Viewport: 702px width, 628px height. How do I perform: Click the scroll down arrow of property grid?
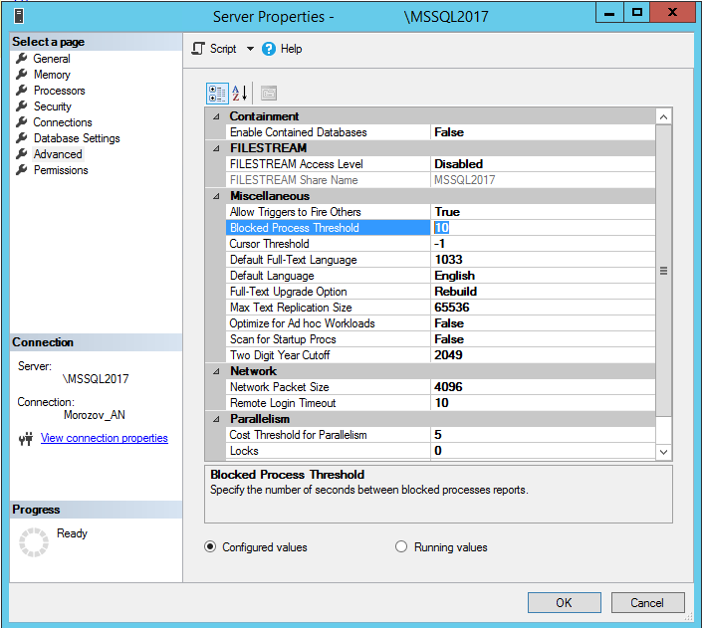(x=663, y=452)
